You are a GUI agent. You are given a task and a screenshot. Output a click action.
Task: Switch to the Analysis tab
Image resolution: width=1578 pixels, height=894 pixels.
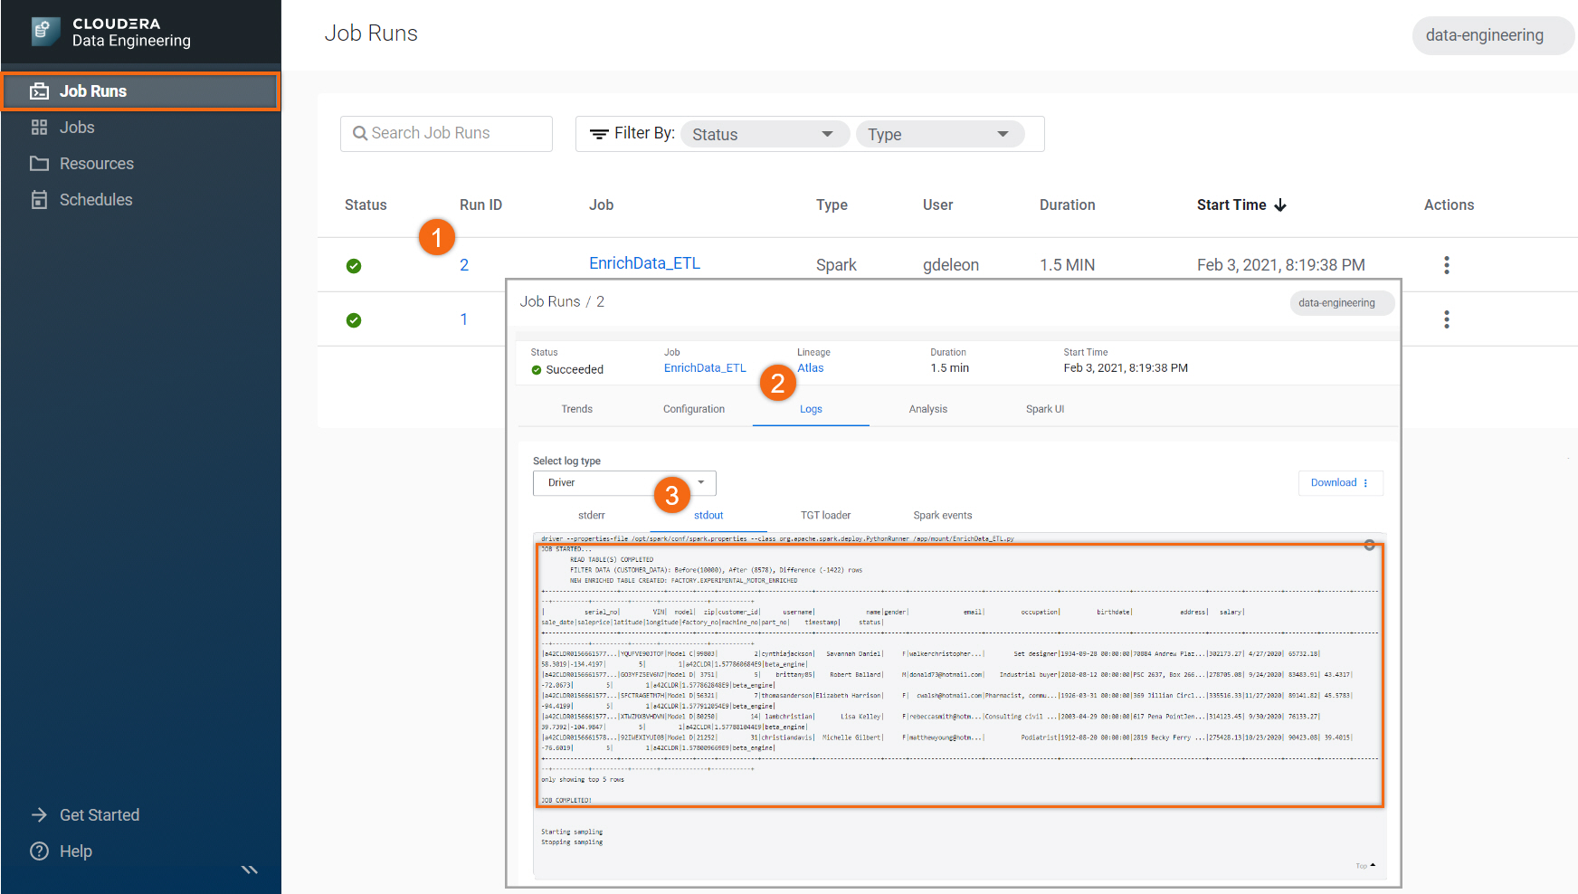pos(928,409)
